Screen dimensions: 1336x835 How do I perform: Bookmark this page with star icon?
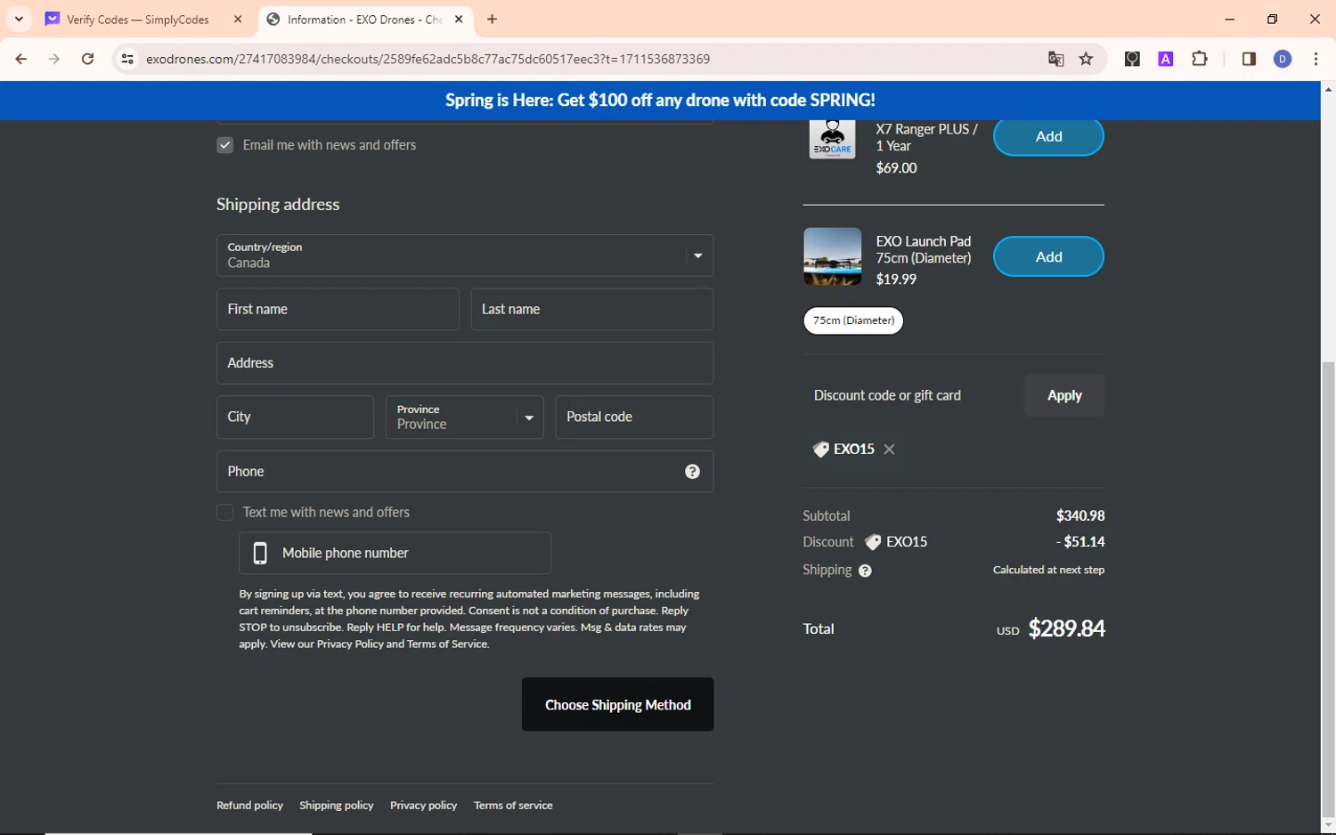1086,59
